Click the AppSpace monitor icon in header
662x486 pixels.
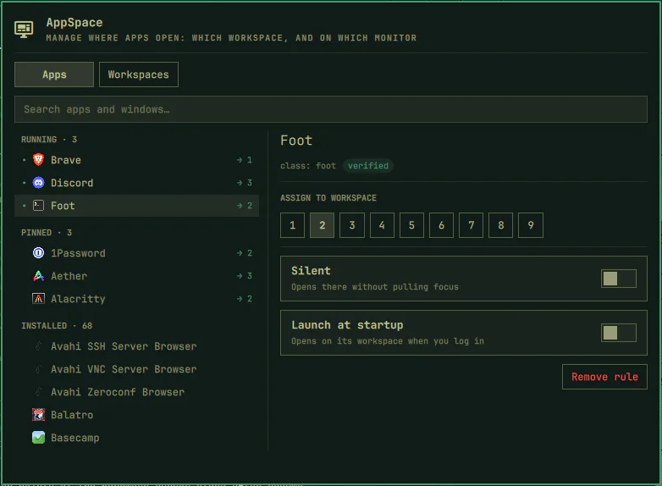(24, 29)
